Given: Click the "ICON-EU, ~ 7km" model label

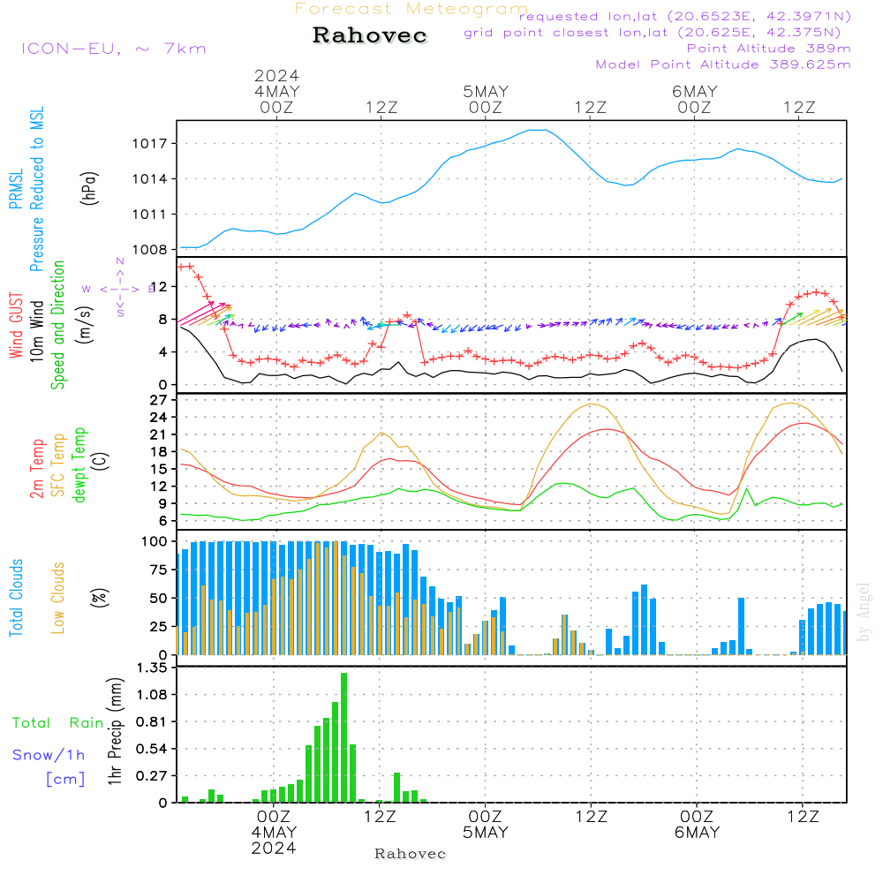Looking at the screenshot, I should [114, 49].
